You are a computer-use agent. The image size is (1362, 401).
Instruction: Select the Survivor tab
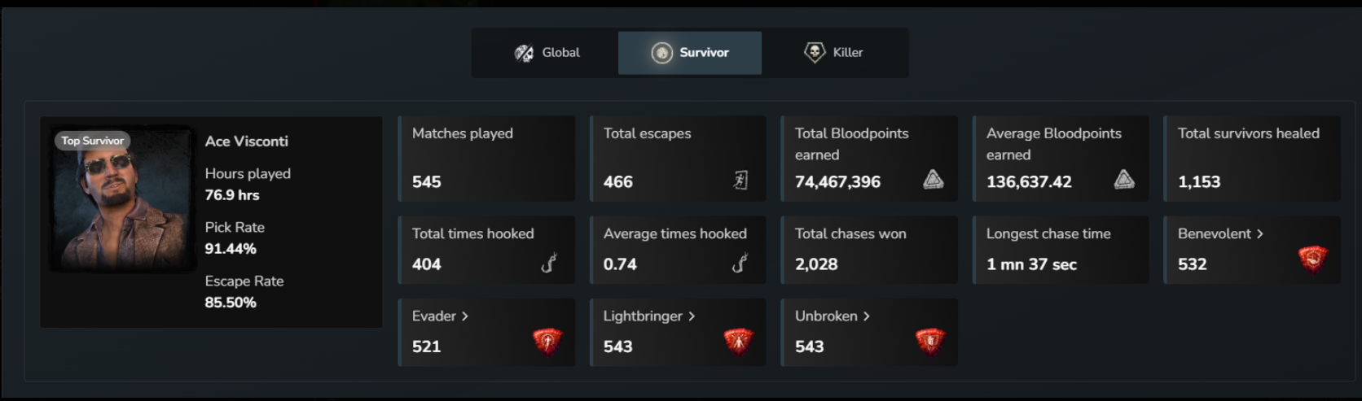690,53
